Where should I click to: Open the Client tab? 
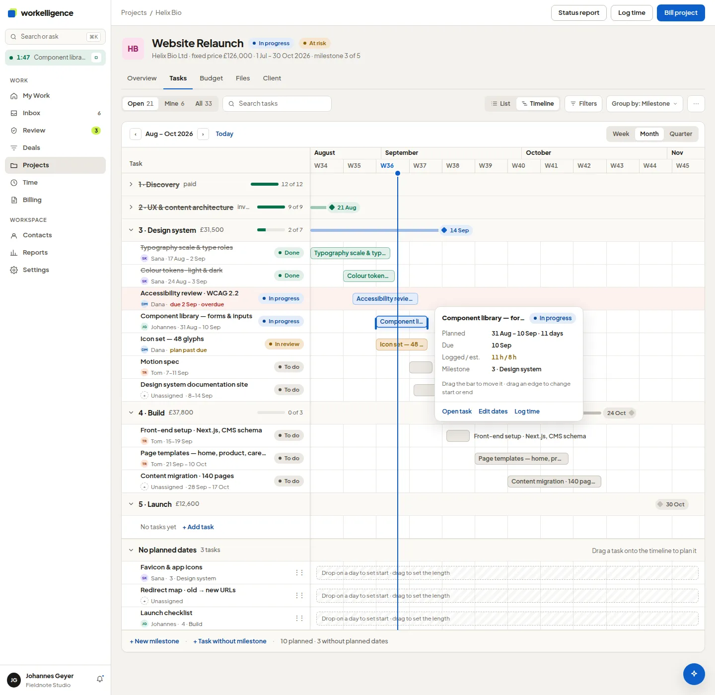[x=272, y=78]
